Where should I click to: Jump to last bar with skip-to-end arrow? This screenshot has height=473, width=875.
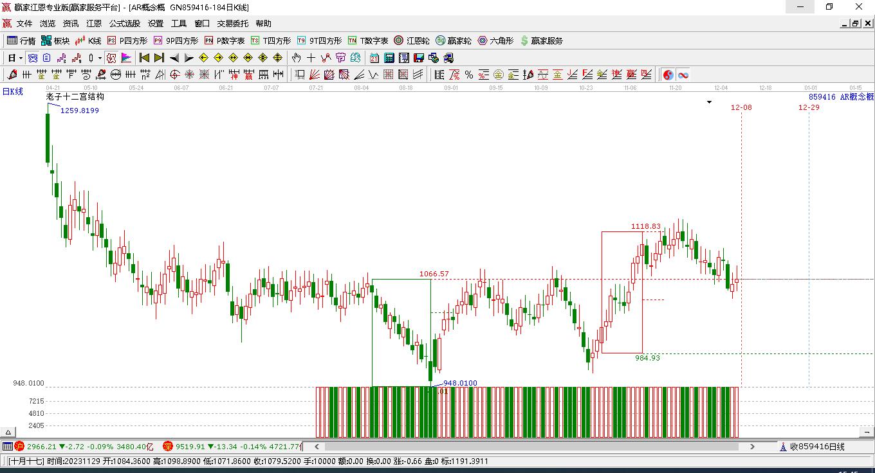159,58
